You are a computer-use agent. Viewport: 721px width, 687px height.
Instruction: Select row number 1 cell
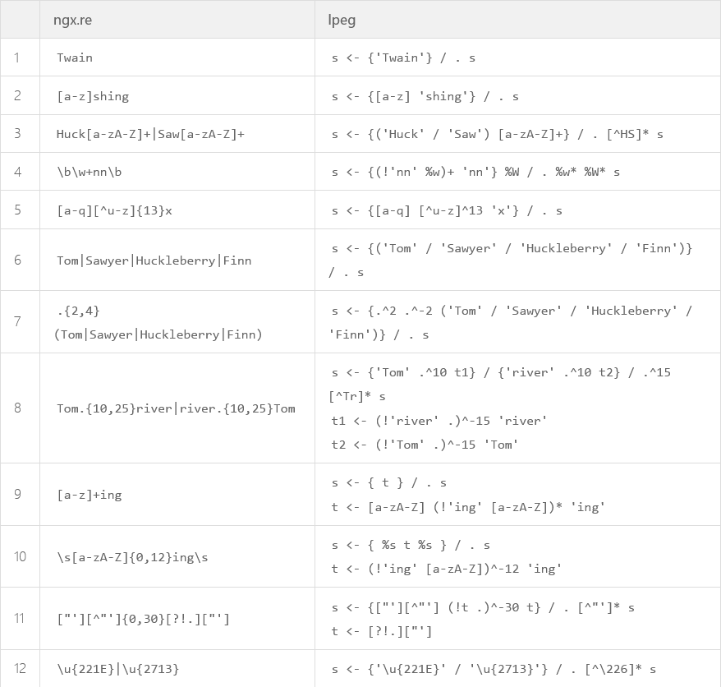click(20, 58)
